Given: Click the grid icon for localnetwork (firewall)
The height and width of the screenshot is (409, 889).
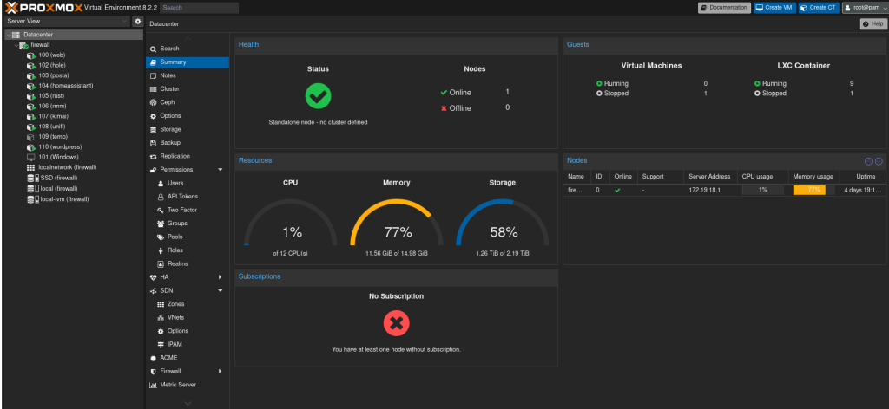Looking at the screenshot, I should pos(30,167).
